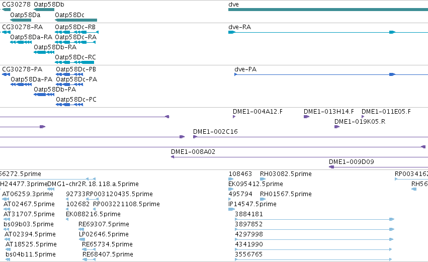Select EST label bs09b03.5prime

(x=28, y=224)
